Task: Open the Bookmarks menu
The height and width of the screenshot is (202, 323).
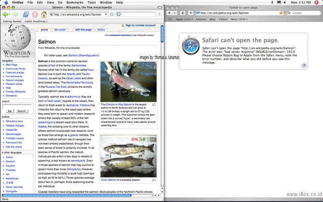Action: coord(75,2)
